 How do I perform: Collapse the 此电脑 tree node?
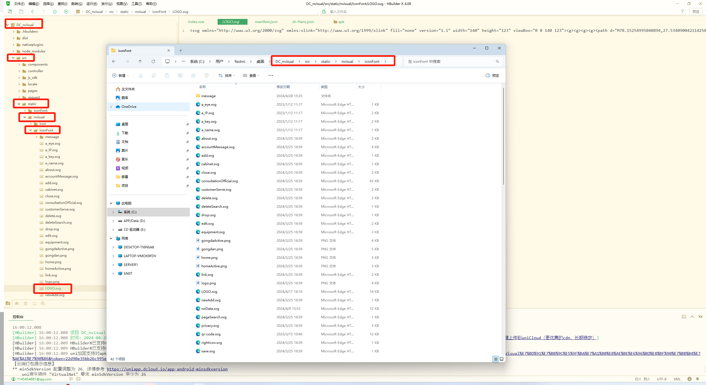tap(111, 203)
